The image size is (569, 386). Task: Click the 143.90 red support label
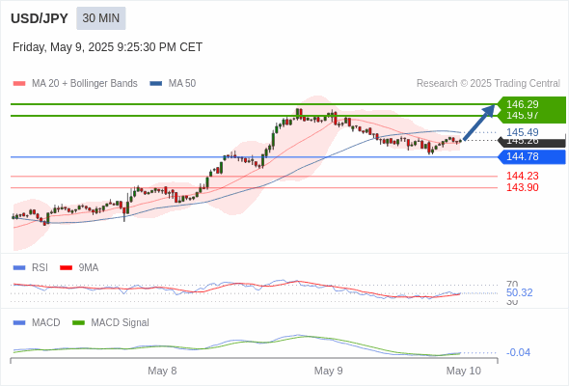point(522,187)
